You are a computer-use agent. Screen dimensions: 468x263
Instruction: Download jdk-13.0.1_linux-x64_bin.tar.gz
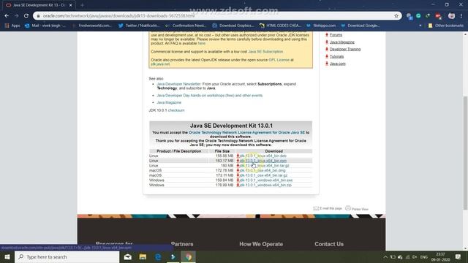tap(264, 166)
